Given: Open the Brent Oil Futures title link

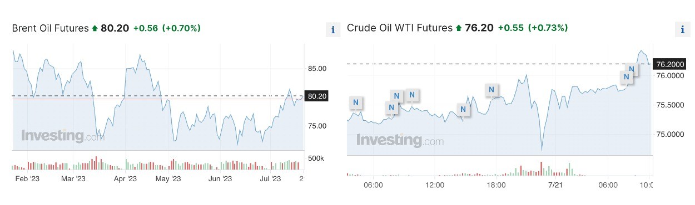Looking at the screenshot, I should pos(51,28).
